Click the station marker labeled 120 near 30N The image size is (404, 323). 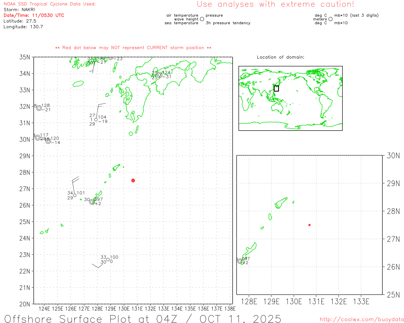pyautogui.click(x=48, y=141)
